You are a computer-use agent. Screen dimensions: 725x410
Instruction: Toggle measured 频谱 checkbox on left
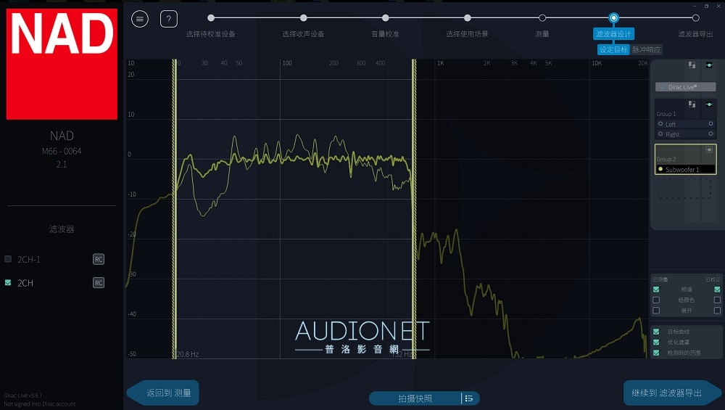pos(656,290)
